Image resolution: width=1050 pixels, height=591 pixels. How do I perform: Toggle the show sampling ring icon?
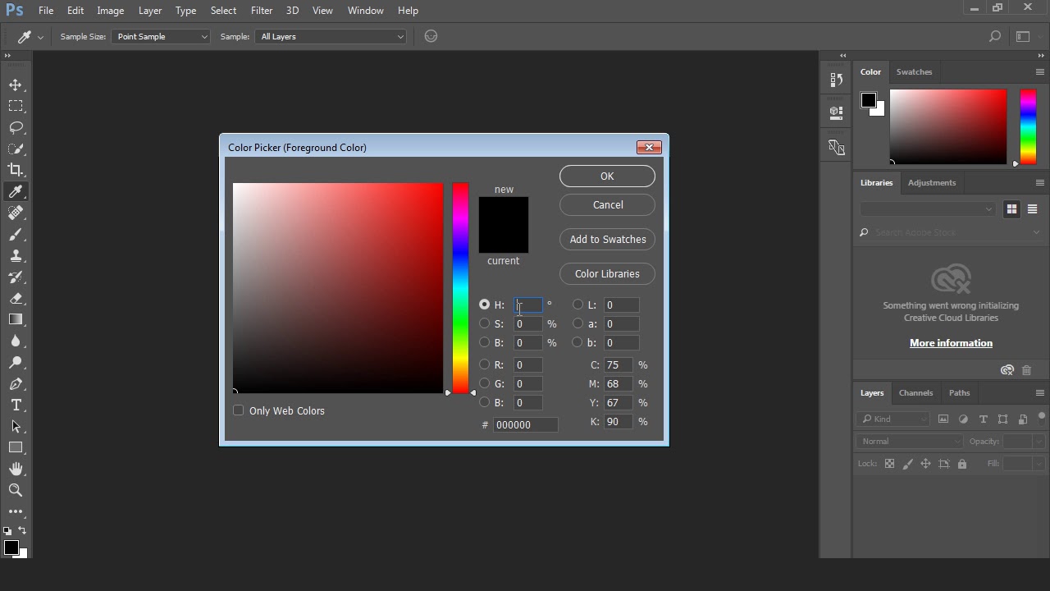point(431,36)
